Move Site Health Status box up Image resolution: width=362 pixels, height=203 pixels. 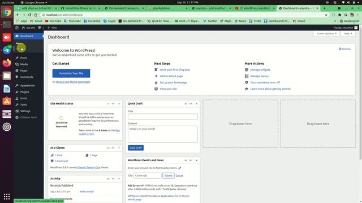[x=108, y=104]
